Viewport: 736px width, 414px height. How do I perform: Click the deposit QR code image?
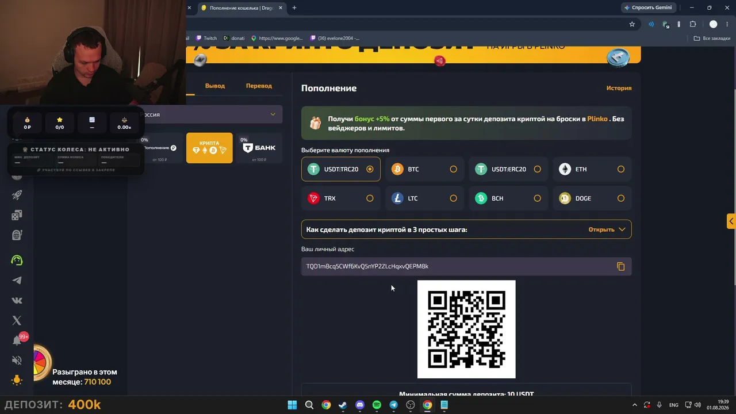point(466,329)
